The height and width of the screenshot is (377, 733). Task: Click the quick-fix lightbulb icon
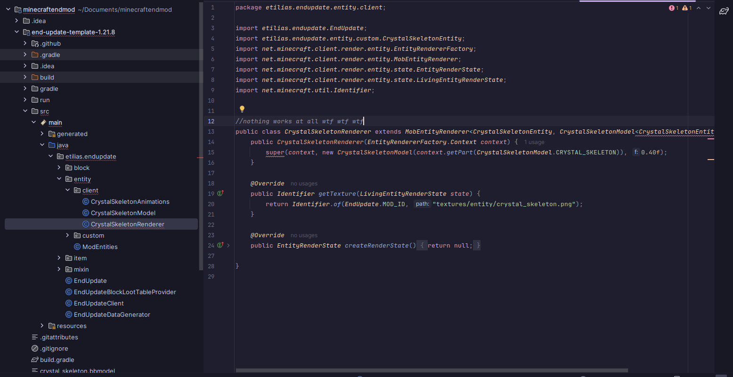click(242, 109)
